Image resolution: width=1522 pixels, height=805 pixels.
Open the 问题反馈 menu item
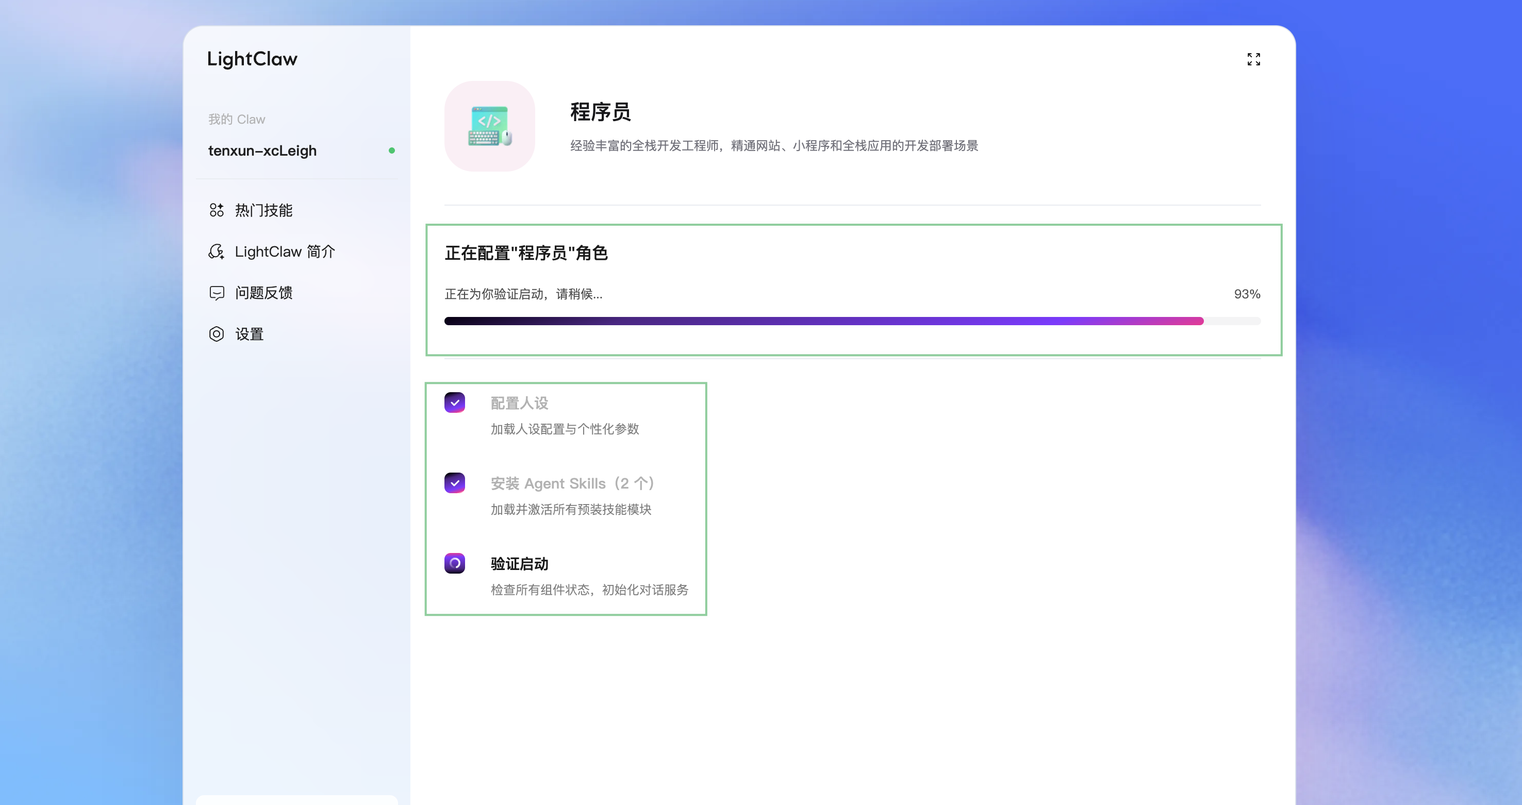tap(296, 293)
